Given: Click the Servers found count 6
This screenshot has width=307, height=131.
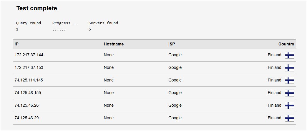Looking at the screenshot, I should [90, 29].
